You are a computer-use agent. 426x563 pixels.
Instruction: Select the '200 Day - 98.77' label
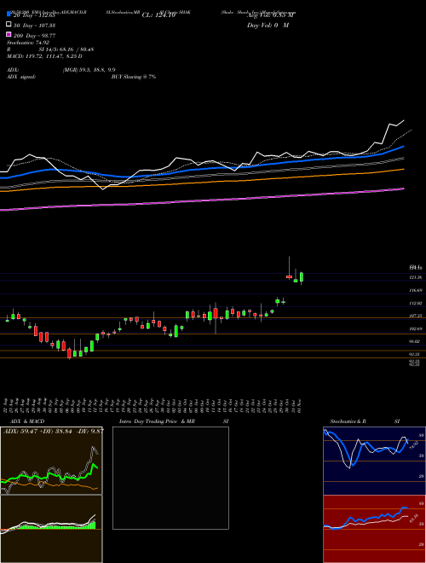[34, 36]
